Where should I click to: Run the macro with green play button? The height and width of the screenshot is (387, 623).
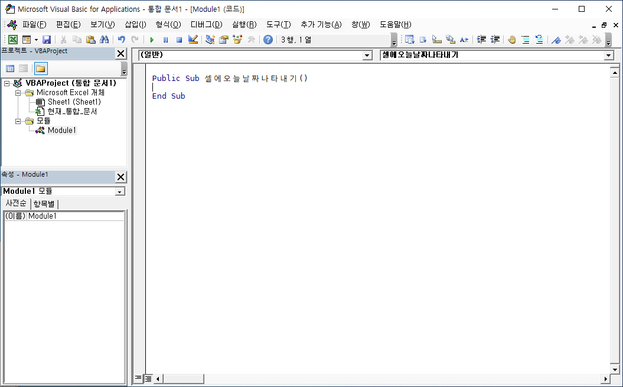click(152, 40)
